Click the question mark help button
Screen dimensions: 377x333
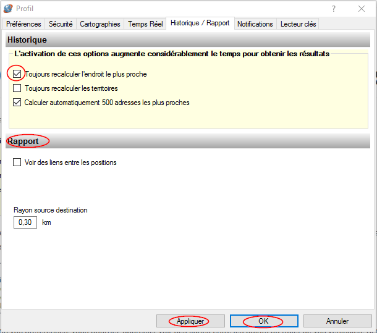pyautogui.click(x=334, y=9)
